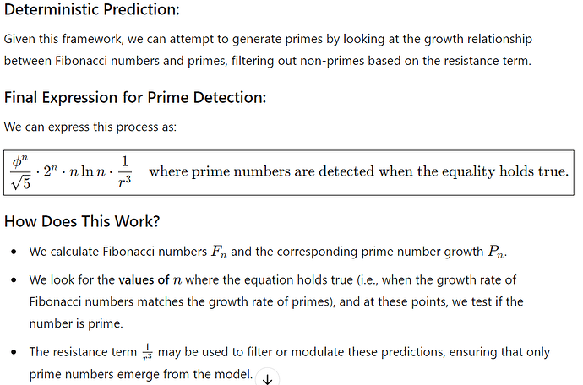Click the small 1/r³ fraction in resistance term bullet

(148, 352)
